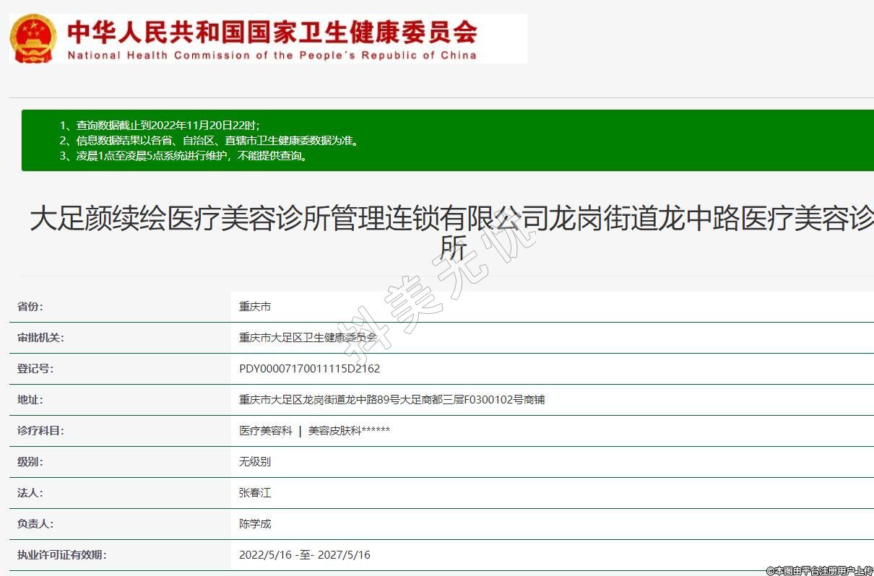Viewport: 874px width, 576px height.
Task: Click the clinic name heading 大足颜续绘医疗美容诊所
Action: tap(451, 220)
